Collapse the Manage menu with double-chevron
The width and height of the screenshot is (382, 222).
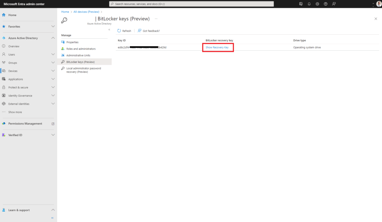pos(109,29)
